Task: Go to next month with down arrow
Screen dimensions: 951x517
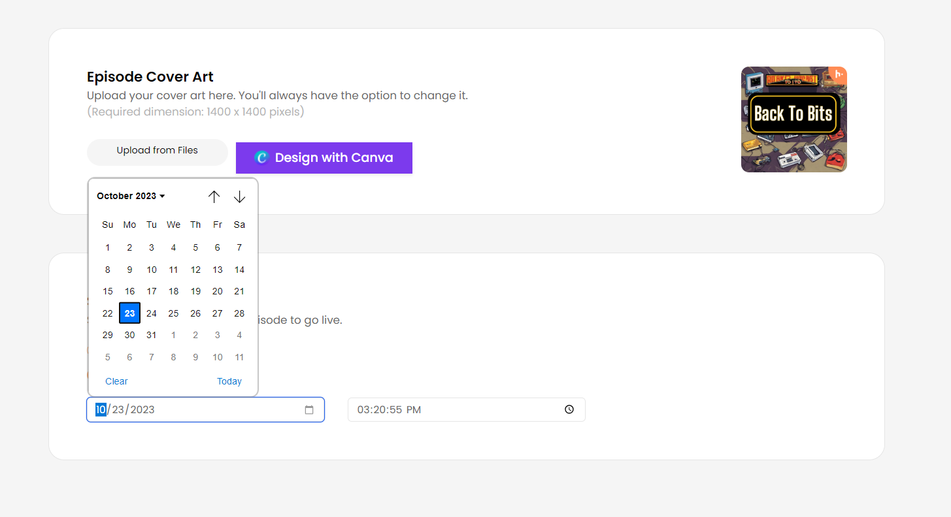Action: tap(240, 196)
